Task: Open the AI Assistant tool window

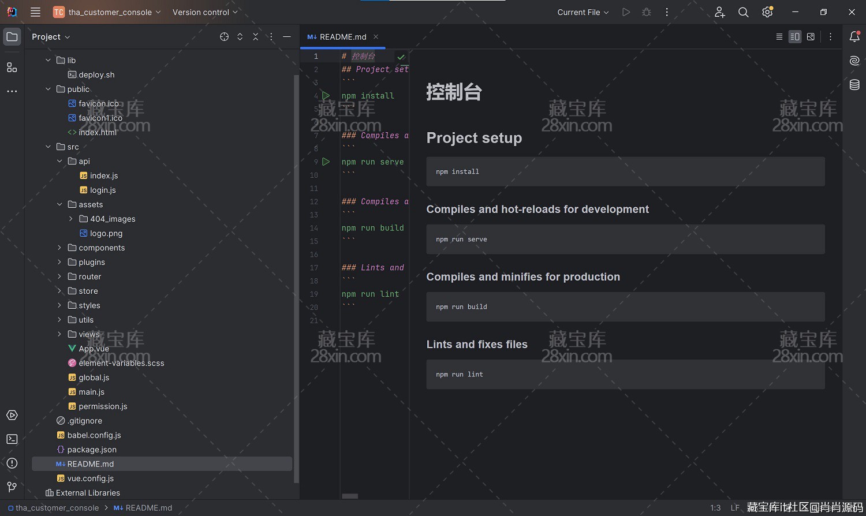Action: point(854,61)
